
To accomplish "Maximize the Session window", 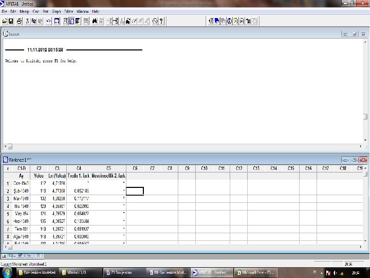I will click(354, 34).
